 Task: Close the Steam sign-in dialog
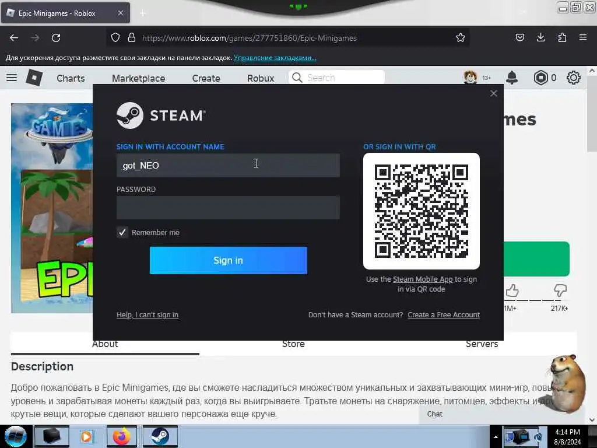[x=494, y=93]
